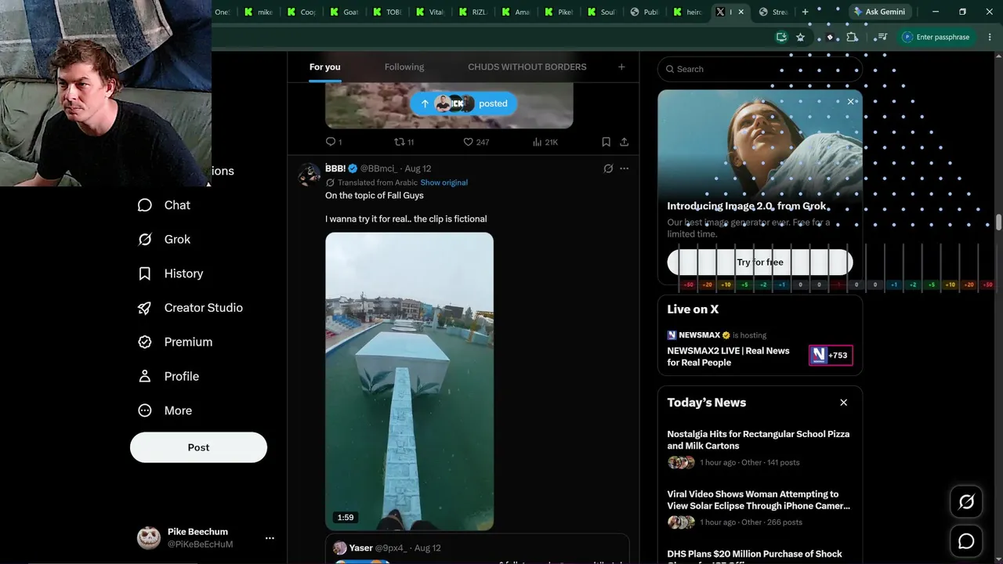Click the posted new posts pill
1003x564 pixels.
[x=464, y=103]
